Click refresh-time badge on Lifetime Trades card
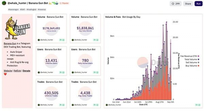Viewport: 204px width, 111px height. (62, 105)
